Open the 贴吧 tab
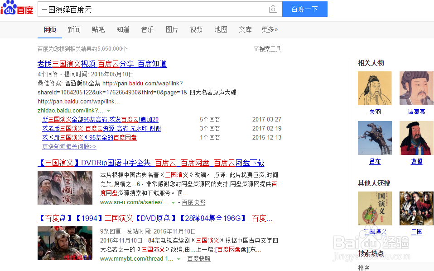 tap(98, 29)
